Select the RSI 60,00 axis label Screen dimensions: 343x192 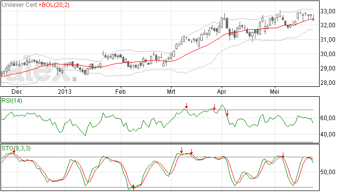pos(328,118)
